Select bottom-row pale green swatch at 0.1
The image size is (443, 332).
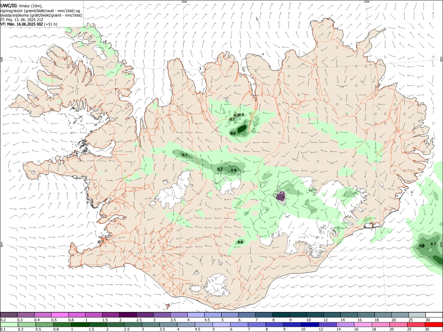(x=9, y=324)
